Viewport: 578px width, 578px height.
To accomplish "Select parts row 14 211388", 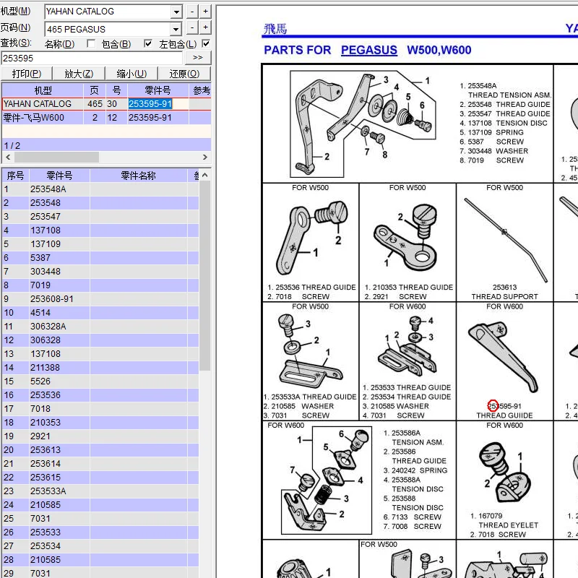I will (100, 368).
